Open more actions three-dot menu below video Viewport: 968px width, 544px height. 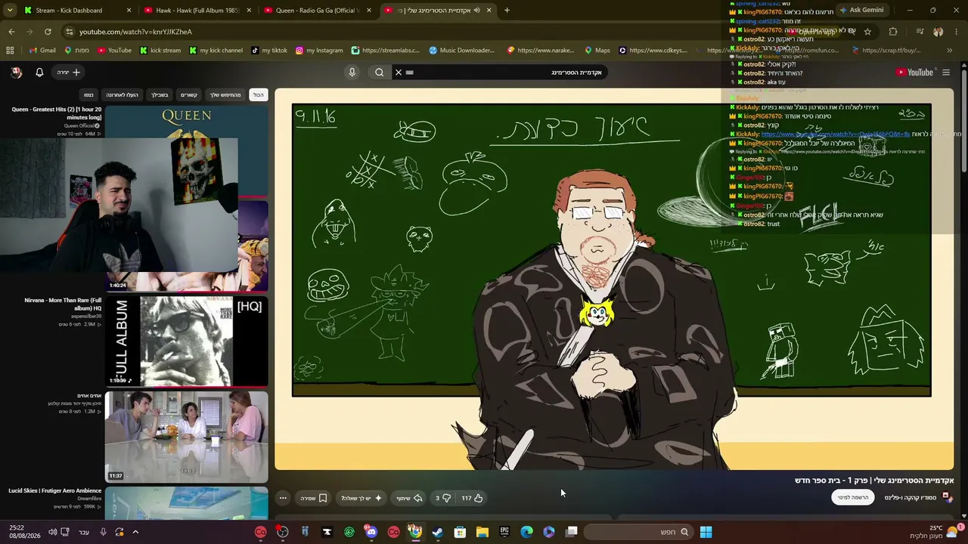coord(283,498)
